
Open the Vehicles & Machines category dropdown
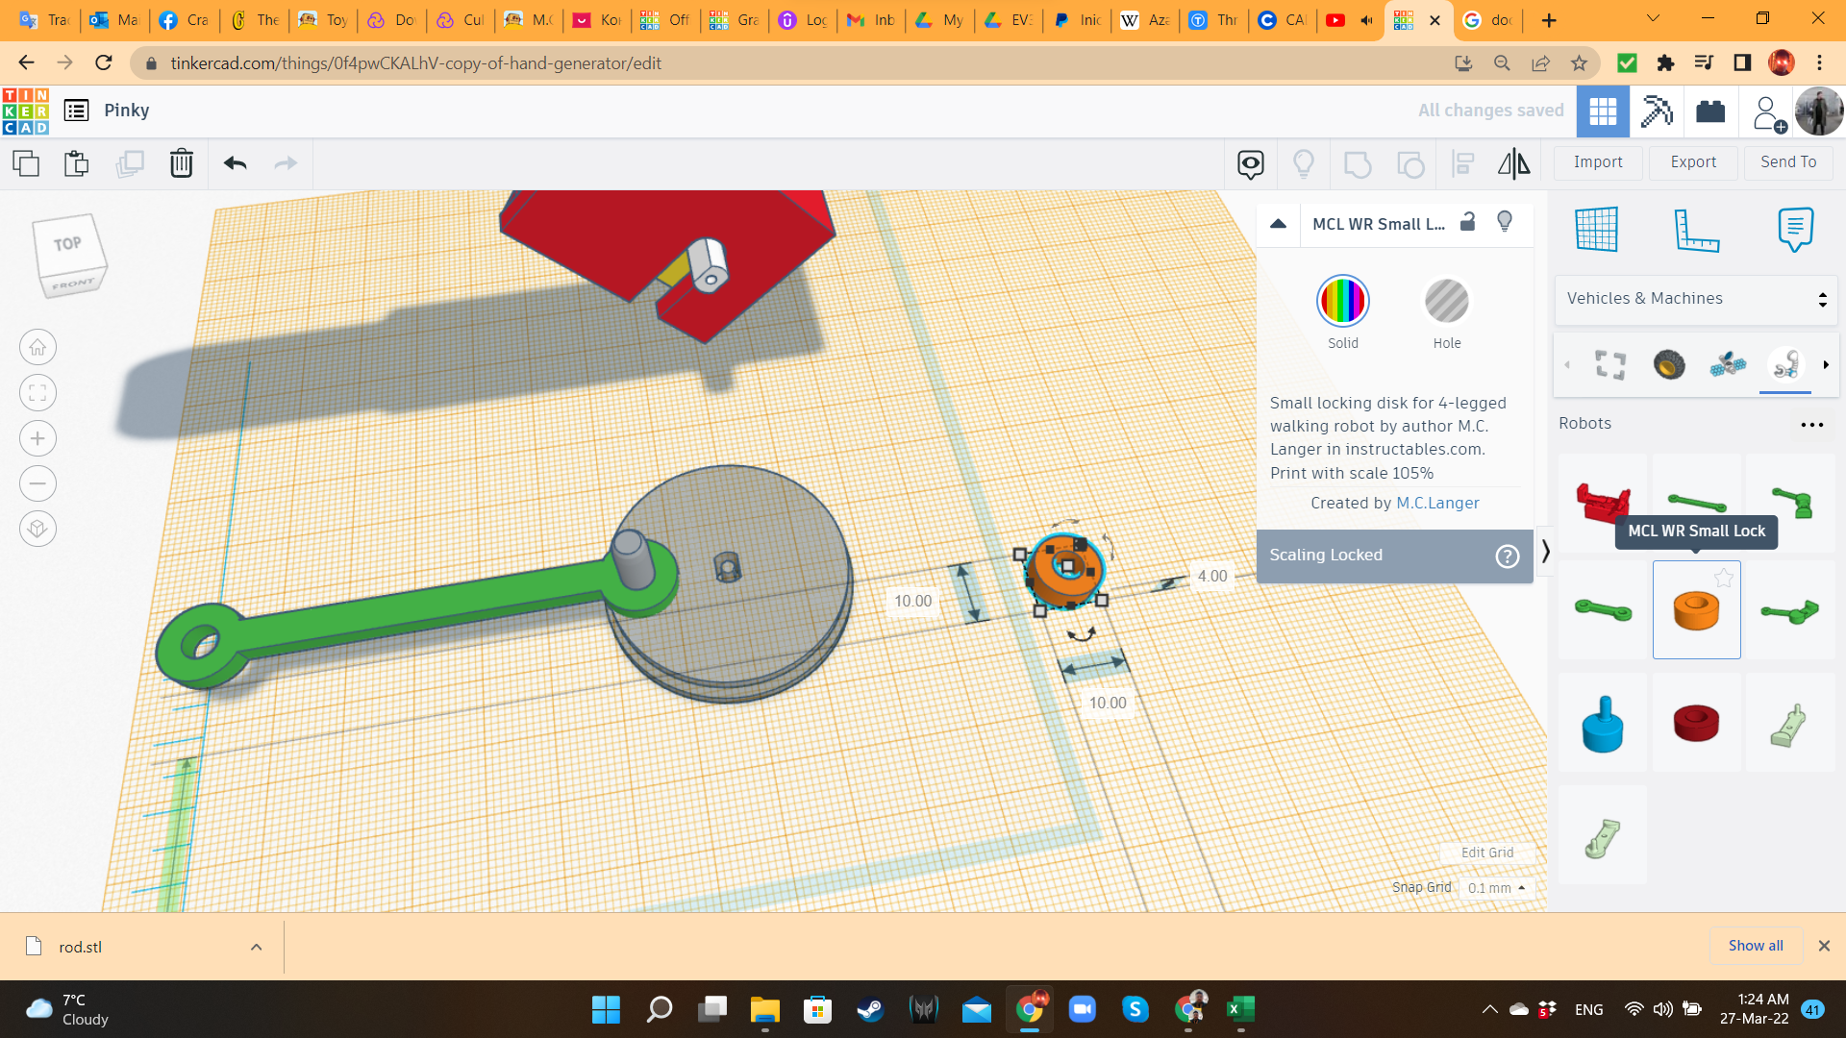[x=1696, y=299]
